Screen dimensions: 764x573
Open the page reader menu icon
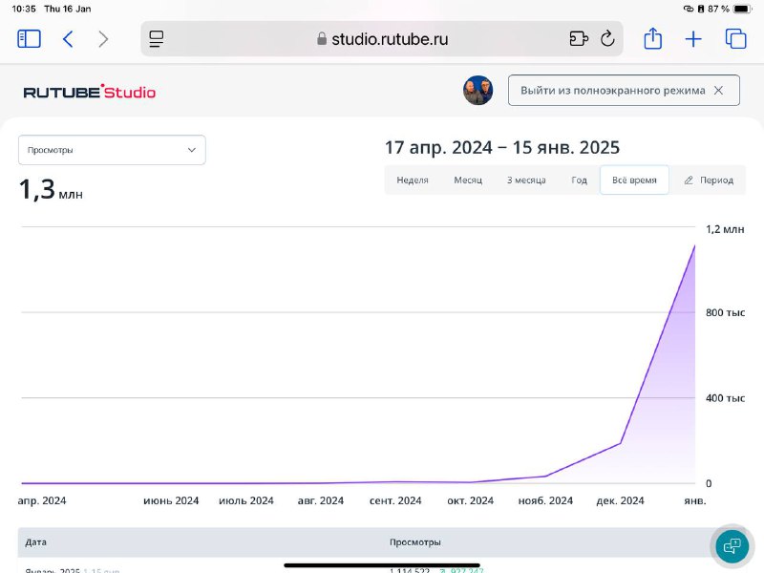click(157, 39)
